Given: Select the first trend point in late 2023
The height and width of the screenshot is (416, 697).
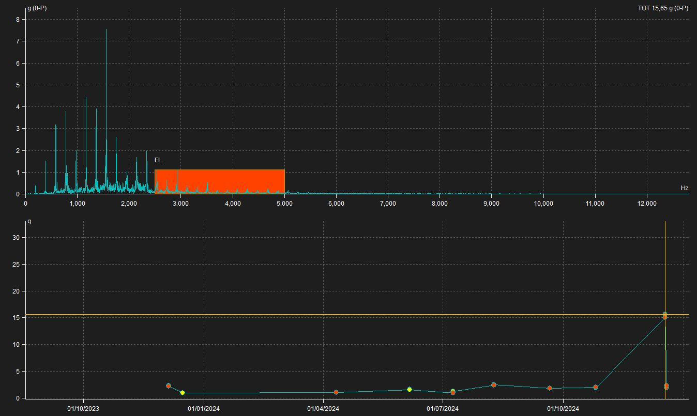Looking at the screenshot, I should (x=169, y=386).
